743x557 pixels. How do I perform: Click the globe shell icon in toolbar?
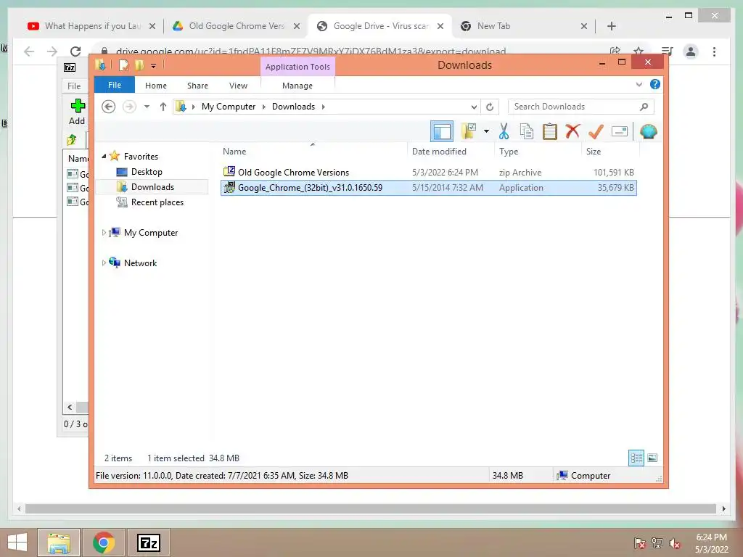648,131
